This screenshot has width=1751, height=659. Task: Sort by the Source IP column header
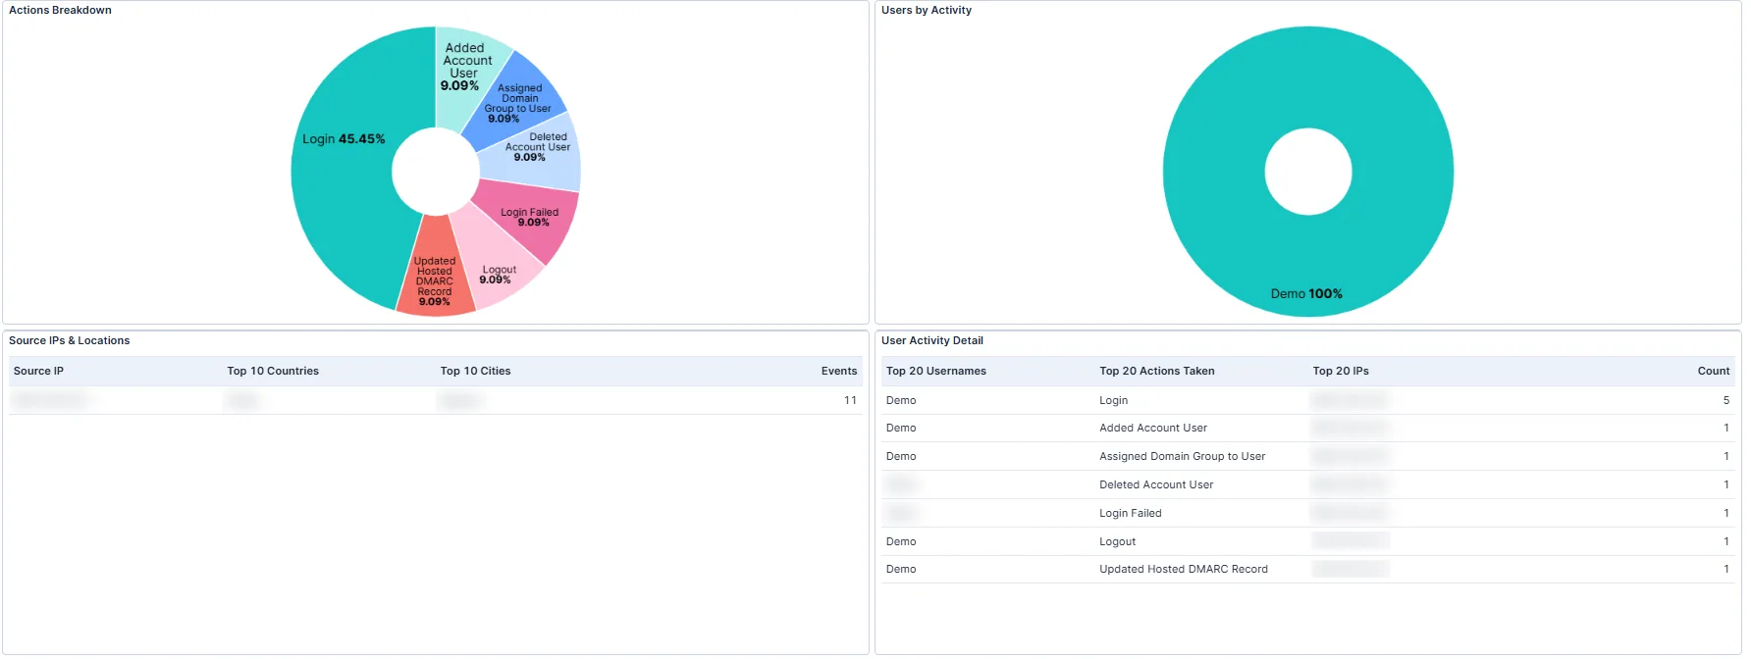(38, 371)
